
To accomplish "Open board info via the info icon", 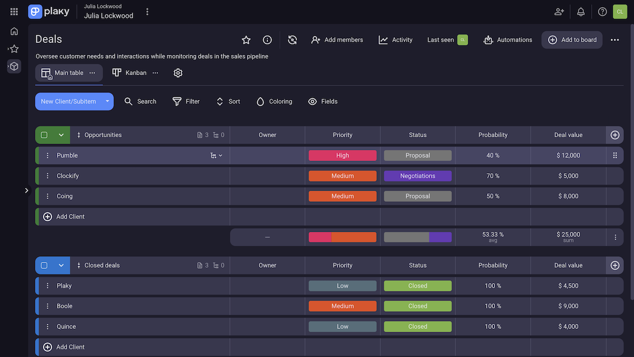I will click(267, 40).
